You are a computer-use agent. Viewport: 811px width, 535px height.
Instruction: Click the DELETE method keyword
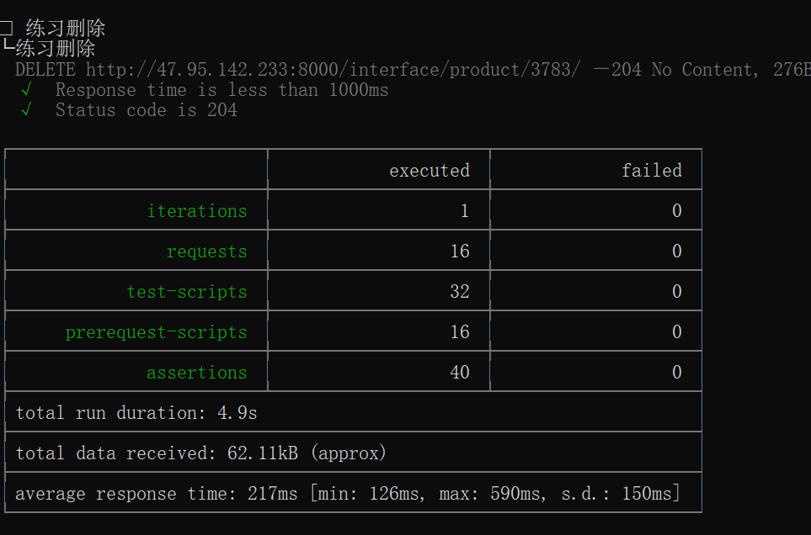[x=45, y=70]
